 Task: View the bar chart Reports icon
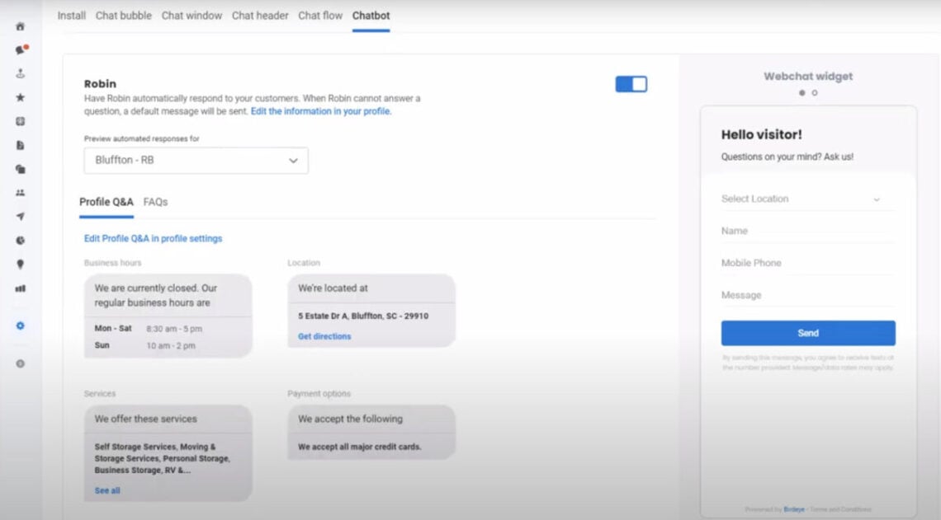point(21,288)
